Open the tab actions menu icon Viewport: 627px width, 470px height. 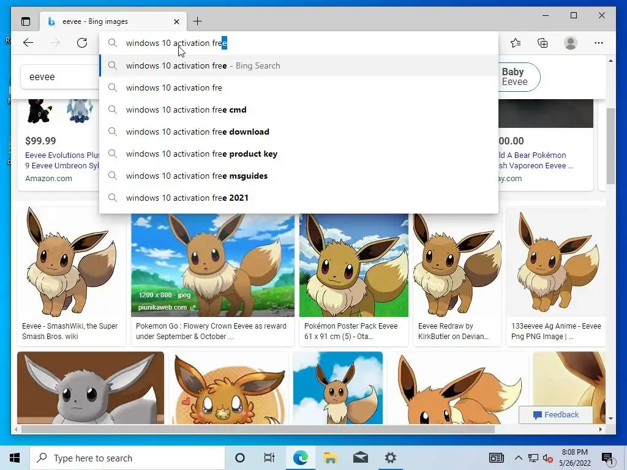pos(26,21)
